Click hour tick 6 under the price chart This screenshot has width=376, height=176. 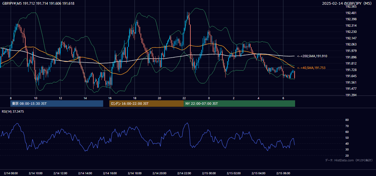[x=283, y=98]
